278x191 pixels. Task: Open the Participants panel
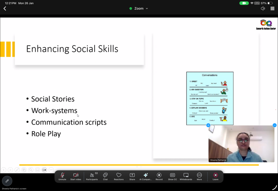point(92,176)
